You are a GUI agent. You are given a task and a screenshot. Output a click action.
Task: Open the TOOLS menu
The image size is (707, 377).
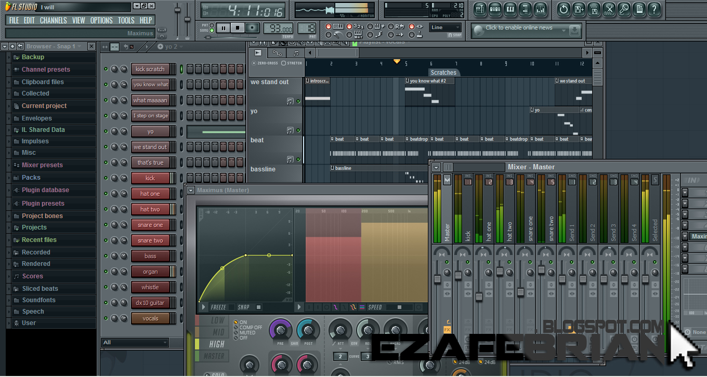point(126,20)
